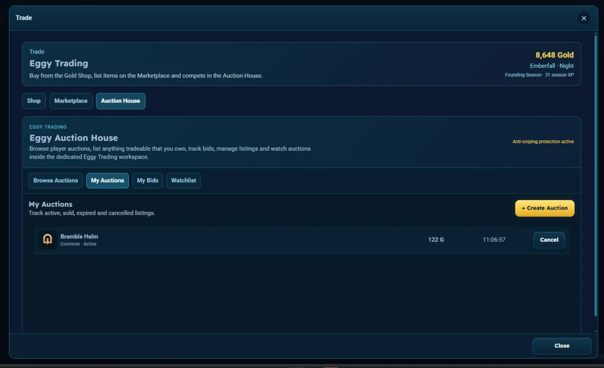
Task: Click the 'Track active, sold, expired and cancelled listings.' text
Action: [x=92, y=213]
